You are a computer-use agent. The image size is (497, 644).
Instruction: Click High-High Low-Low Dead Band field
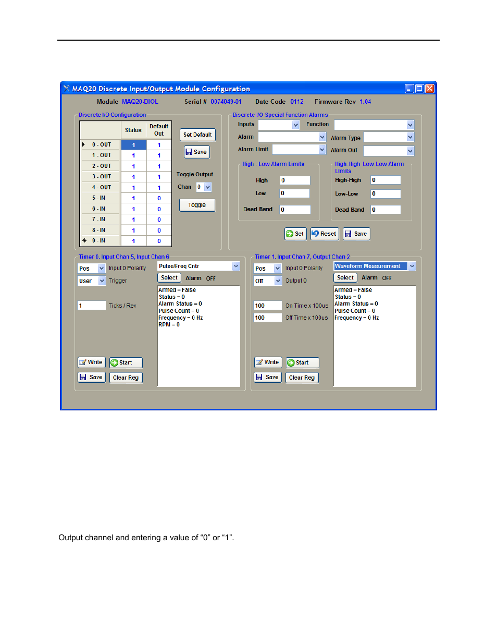coord(386,210)
